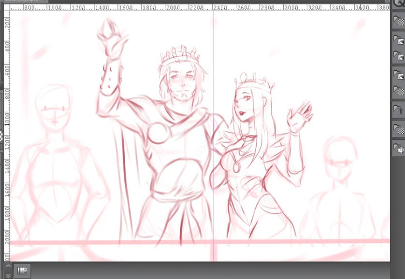Viewport: 405px width, 279px height.
Task: Click the queen's pendant necklace on canvas
Action: click(236, 166)
